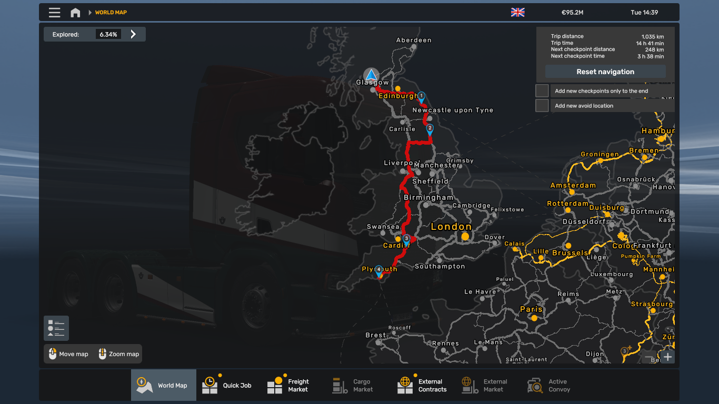
Task: Click the Paris city marker dot
Action: point(534,318)
